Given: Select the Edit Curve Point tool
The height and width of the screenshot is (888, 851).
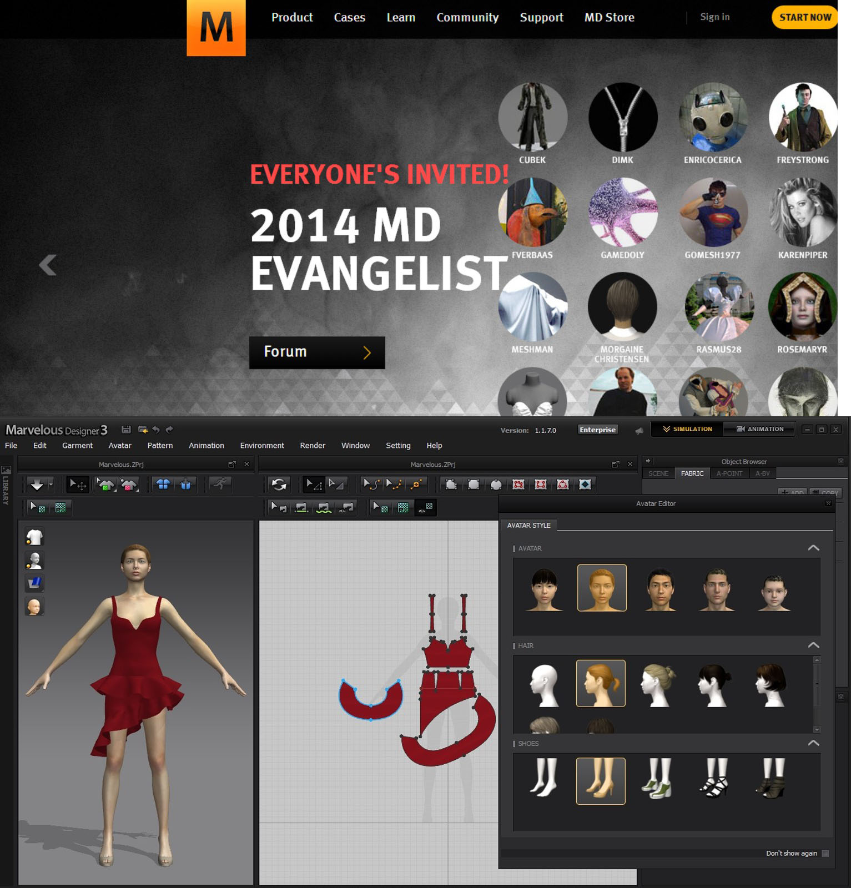Looking at the screenshot, I should coord(394,485).
